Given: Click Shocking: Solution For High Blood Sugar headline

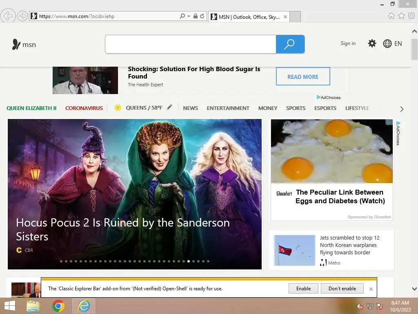Looking at the screenshot, I should (x=194, y=73).
